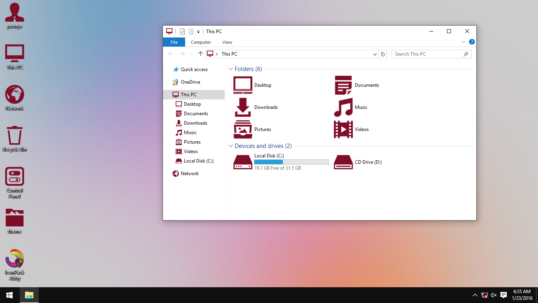The width and height of the screenshot is (538, 303).
Task: Refresh the This PC address bar
Action: pyautogui.click(x=383, y=54)
